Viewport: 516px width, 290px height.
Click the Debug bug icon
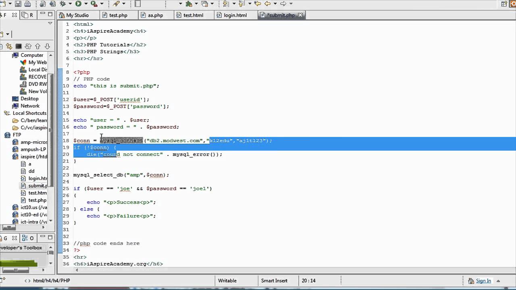tap(63, 4)
